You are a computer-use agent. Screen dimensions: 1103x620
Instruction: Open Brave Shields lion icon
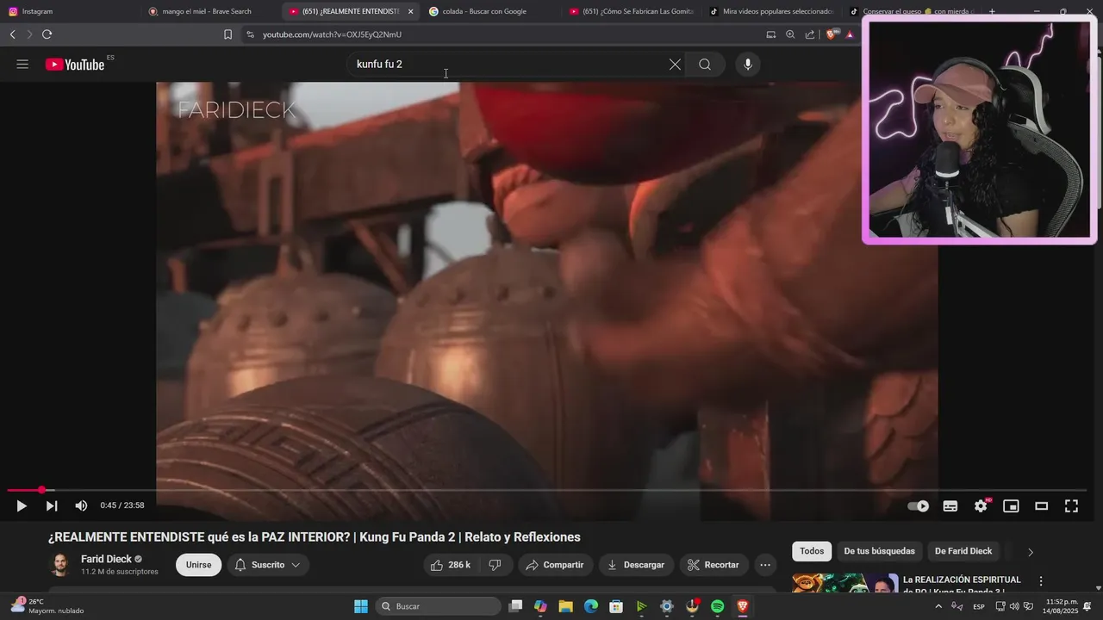(832, 34)
